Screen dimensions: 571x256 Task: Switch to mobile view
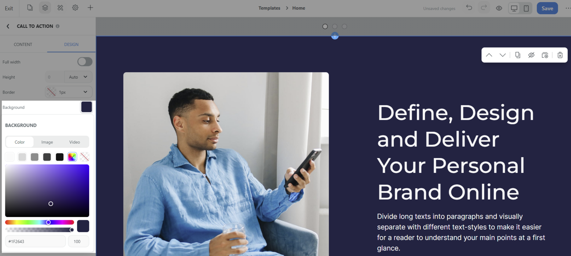coord(526,8)
